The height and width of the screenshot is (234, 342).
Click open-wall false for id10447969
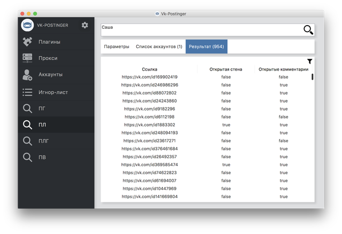(226, 189)
